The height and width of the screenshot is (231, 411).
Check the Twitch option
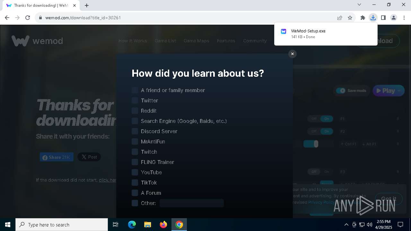(135, 152)
